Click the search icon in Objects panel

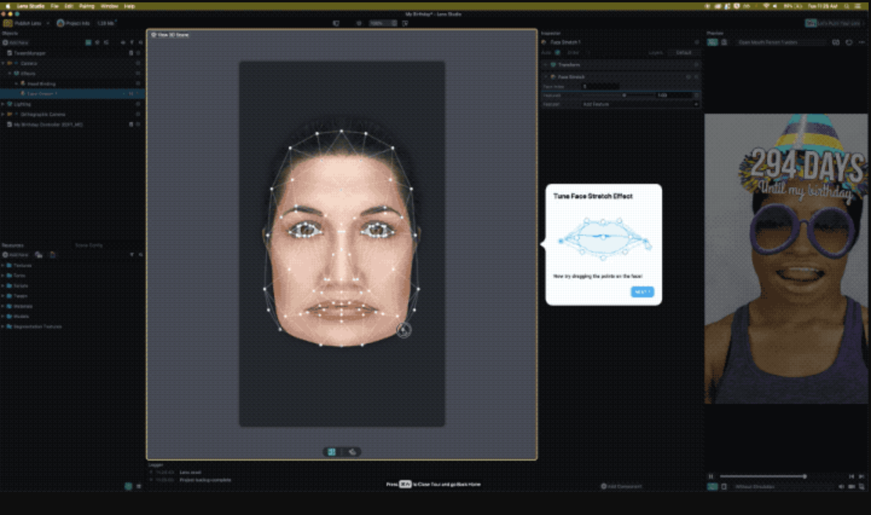tap(140, 43)
